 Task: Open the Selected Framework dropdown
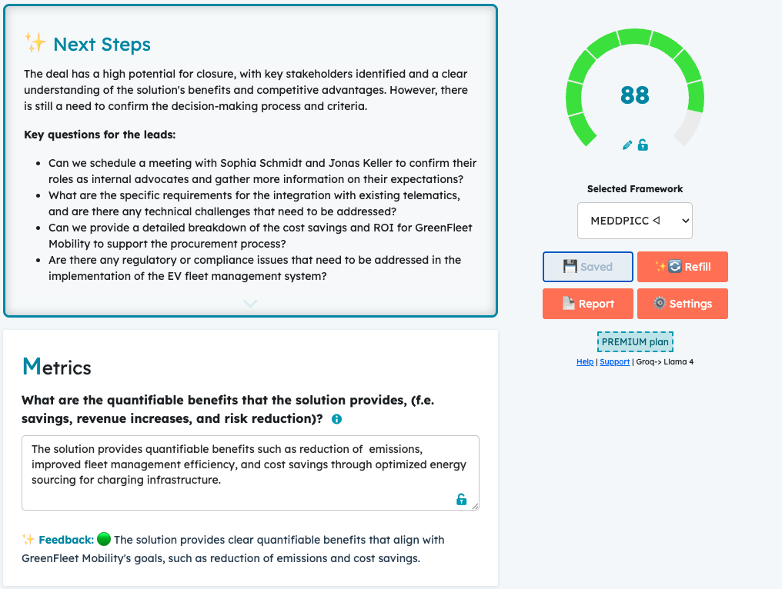[x=635, y=221]
